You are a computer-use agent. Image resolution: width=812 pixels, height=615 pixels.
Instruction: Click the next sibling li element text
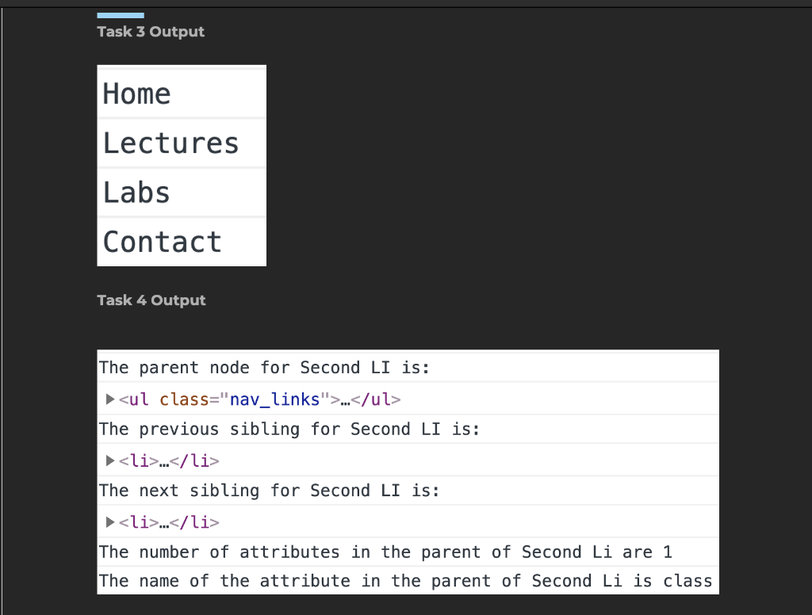pyautogui.click(x=169, y=522)
